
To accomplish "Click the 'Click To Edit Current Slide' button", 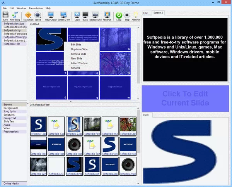I will [185, 98].
